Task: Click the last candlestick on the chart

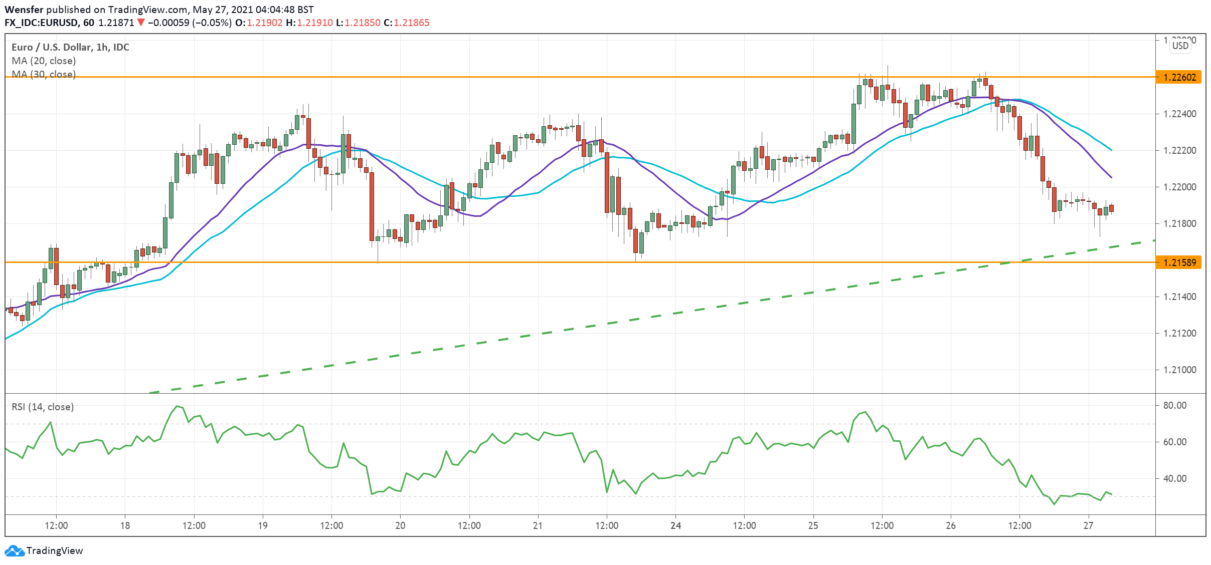Action: 1112,208
